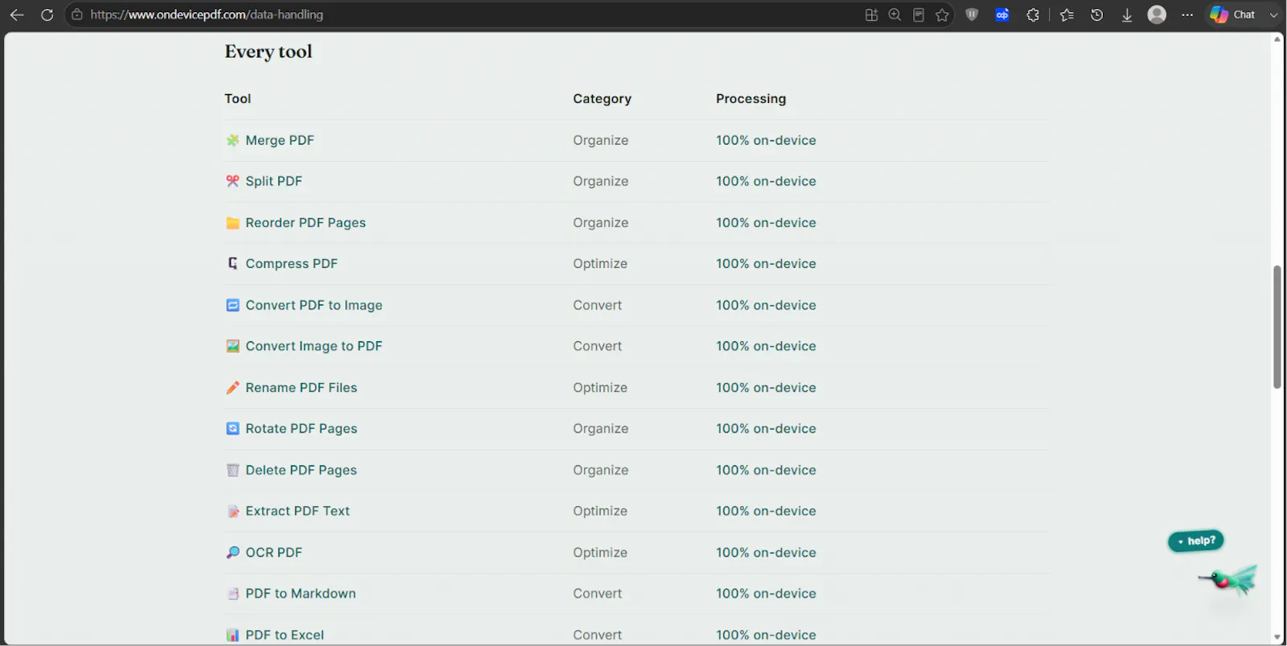The width and height of the screenshot is (1287, 646).
Task: Click Optimize category in Rename PDF Files row
Action: tap(600, 388)
